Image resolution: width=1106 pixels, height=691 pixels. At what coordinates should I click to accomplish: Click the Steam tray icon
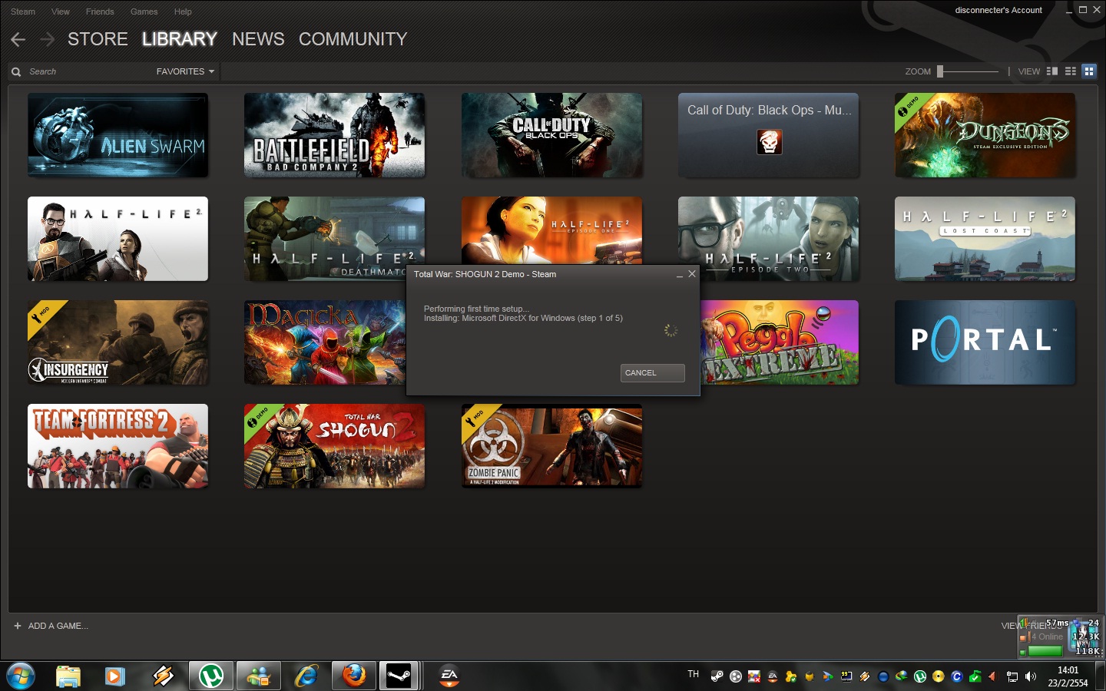click(717, 676)
